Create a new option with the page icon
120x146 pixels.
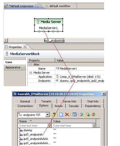pyautogui.click(x=61, y=115)
